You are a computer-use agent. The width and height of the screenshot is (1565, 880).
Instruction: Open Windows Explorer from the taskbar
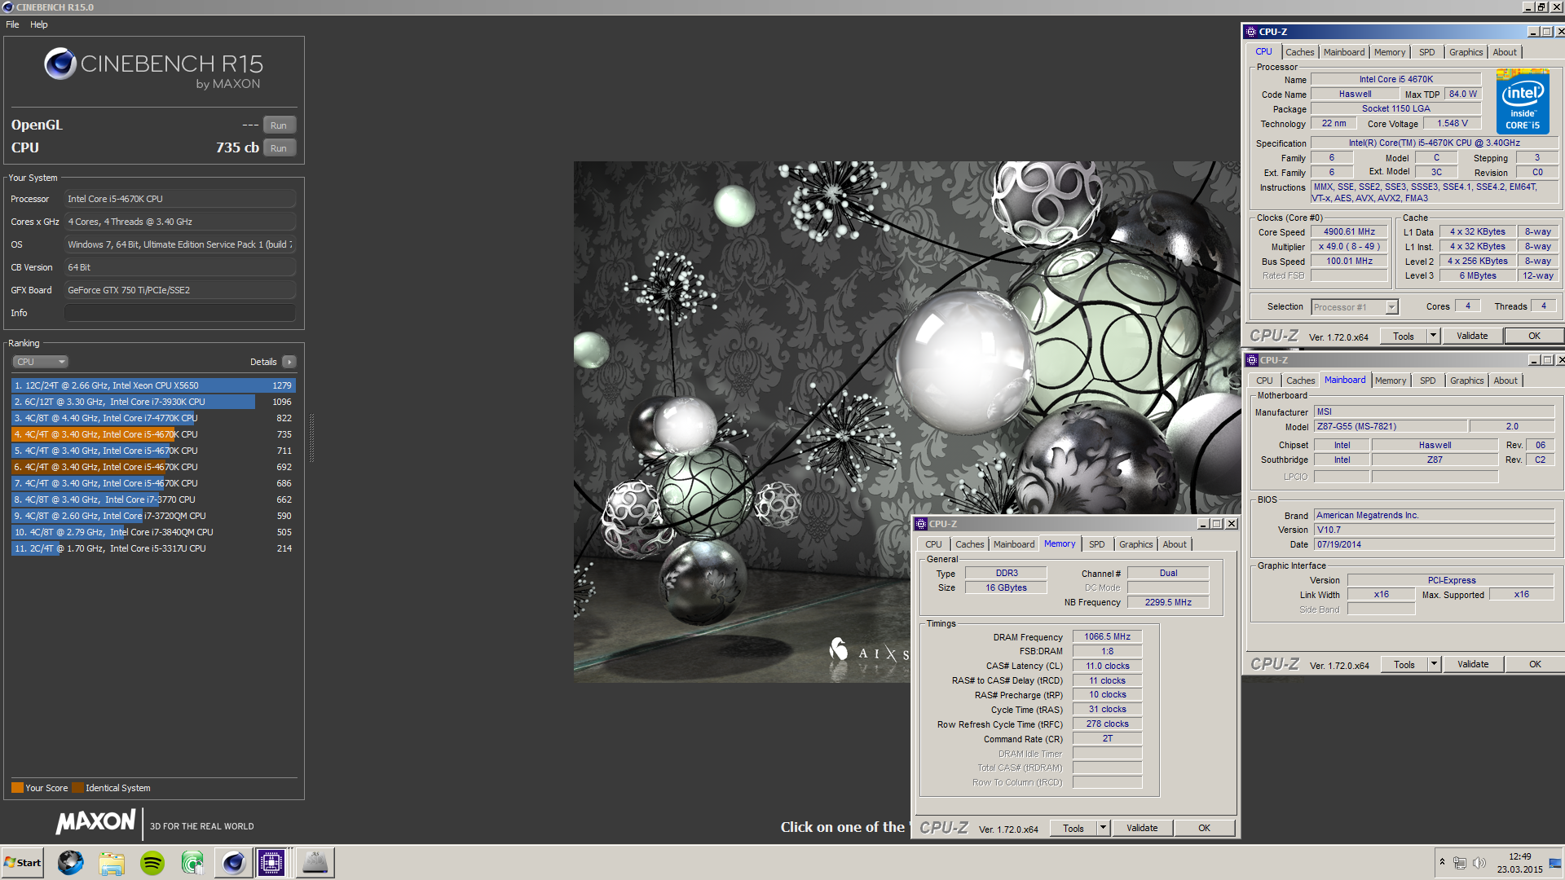pyautogui.click(x=112, y=863)
